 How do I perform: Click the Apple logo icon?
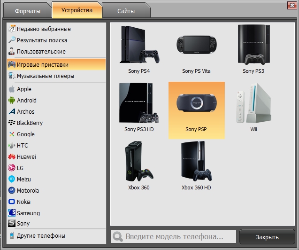(x=12, y=89)
